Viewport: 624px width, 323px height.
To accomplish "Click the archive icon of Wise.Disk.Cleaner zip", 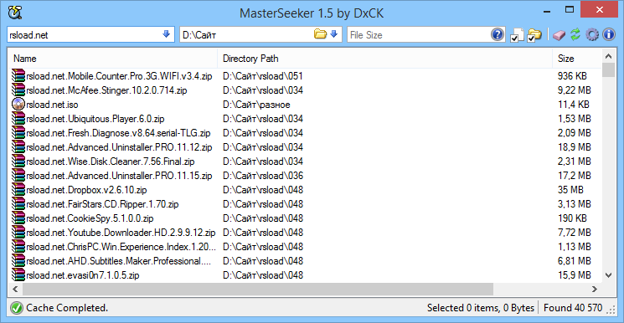I will 18,161.
